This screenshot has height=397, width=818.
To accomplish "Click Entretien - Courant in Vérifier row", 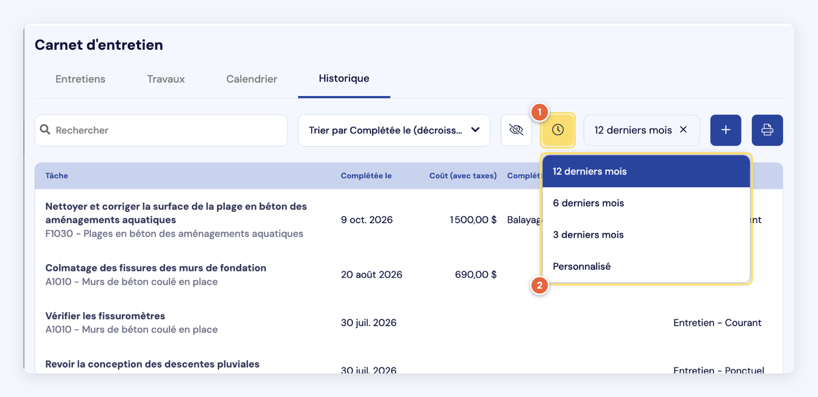I will [717, 323].
